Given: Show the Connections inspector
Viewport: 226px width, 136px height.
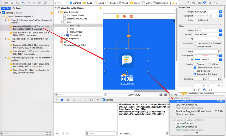Looking at the screenshot, I should 216,3.
